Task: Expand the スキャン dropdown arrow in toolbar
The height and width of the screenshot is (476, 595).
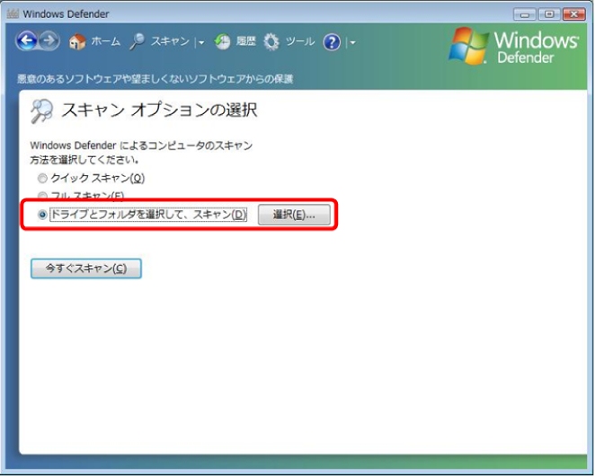Action: pos(202,43)
